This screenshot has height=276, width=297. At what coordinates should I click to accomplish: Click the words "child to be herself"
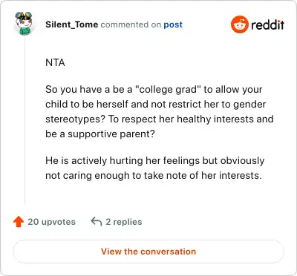pyautogui.click(x=87, y=105)
